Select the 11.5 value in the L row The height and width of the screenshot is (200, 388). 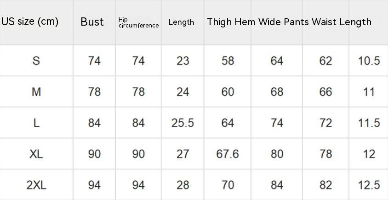coord(369,123)
